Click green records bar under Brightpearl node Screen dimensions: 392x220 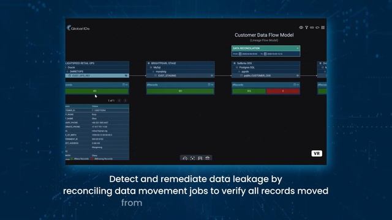tap(180, 91)
